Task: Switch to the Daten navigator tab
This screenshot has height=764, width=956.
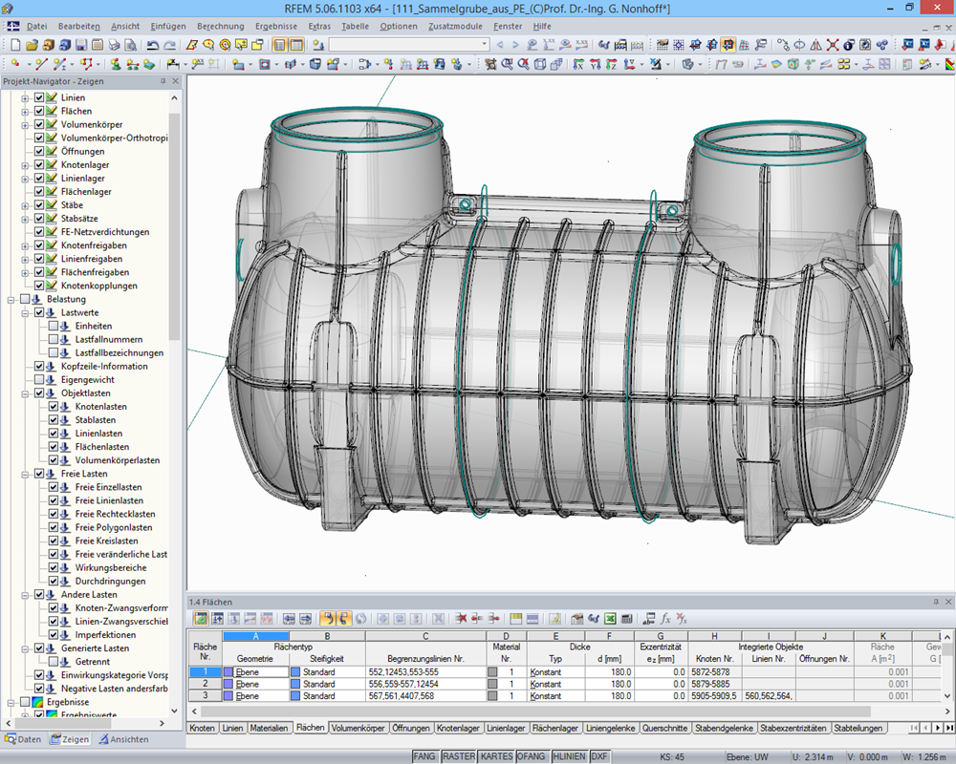Action: tap(23, 739)
